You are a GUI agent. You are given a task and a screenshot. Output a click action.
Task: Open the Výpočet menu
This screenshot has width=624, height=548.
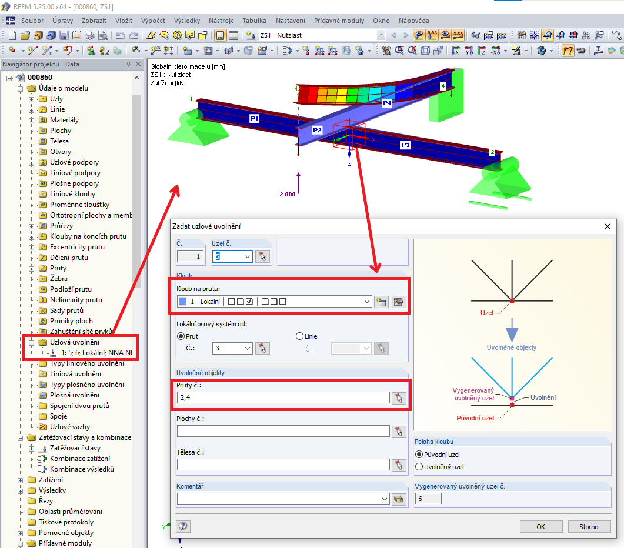153,21
